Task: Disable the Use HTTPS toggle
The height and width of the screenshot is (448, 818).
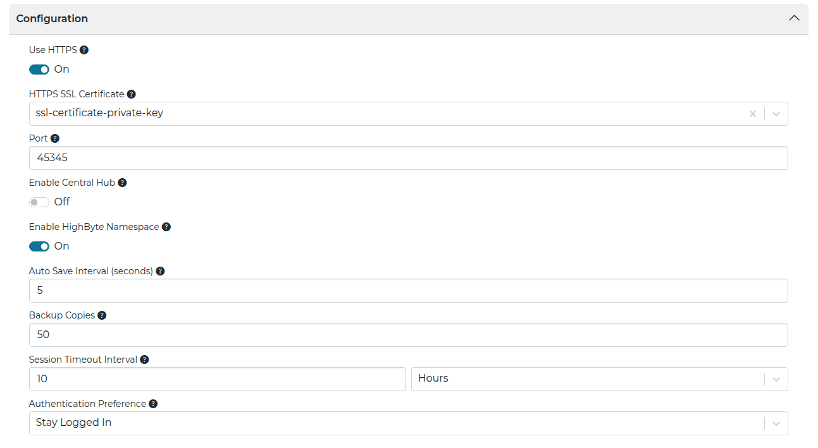Action: coord(39,69)
